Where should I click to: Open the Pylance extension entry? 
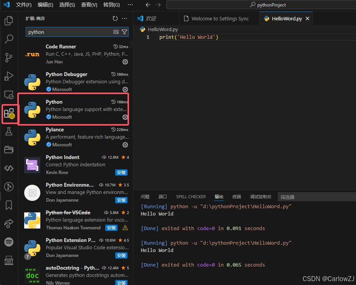(75, 137)
